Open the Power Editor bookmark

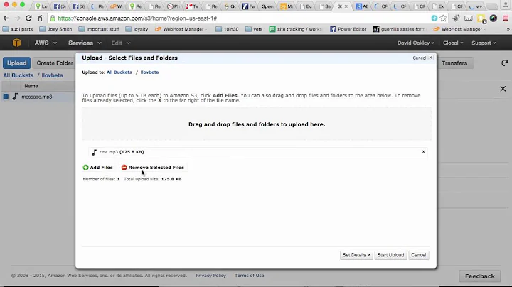(x=348, y=29)
